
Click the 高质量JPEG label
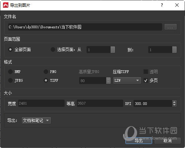coord(89,72)
